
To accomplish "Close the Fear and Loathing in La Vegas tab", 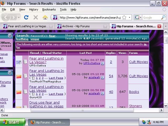I will (51, 26).
